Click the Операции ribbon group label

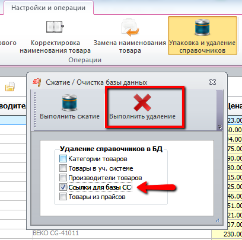pyautogui.click(x=85, y=60)
